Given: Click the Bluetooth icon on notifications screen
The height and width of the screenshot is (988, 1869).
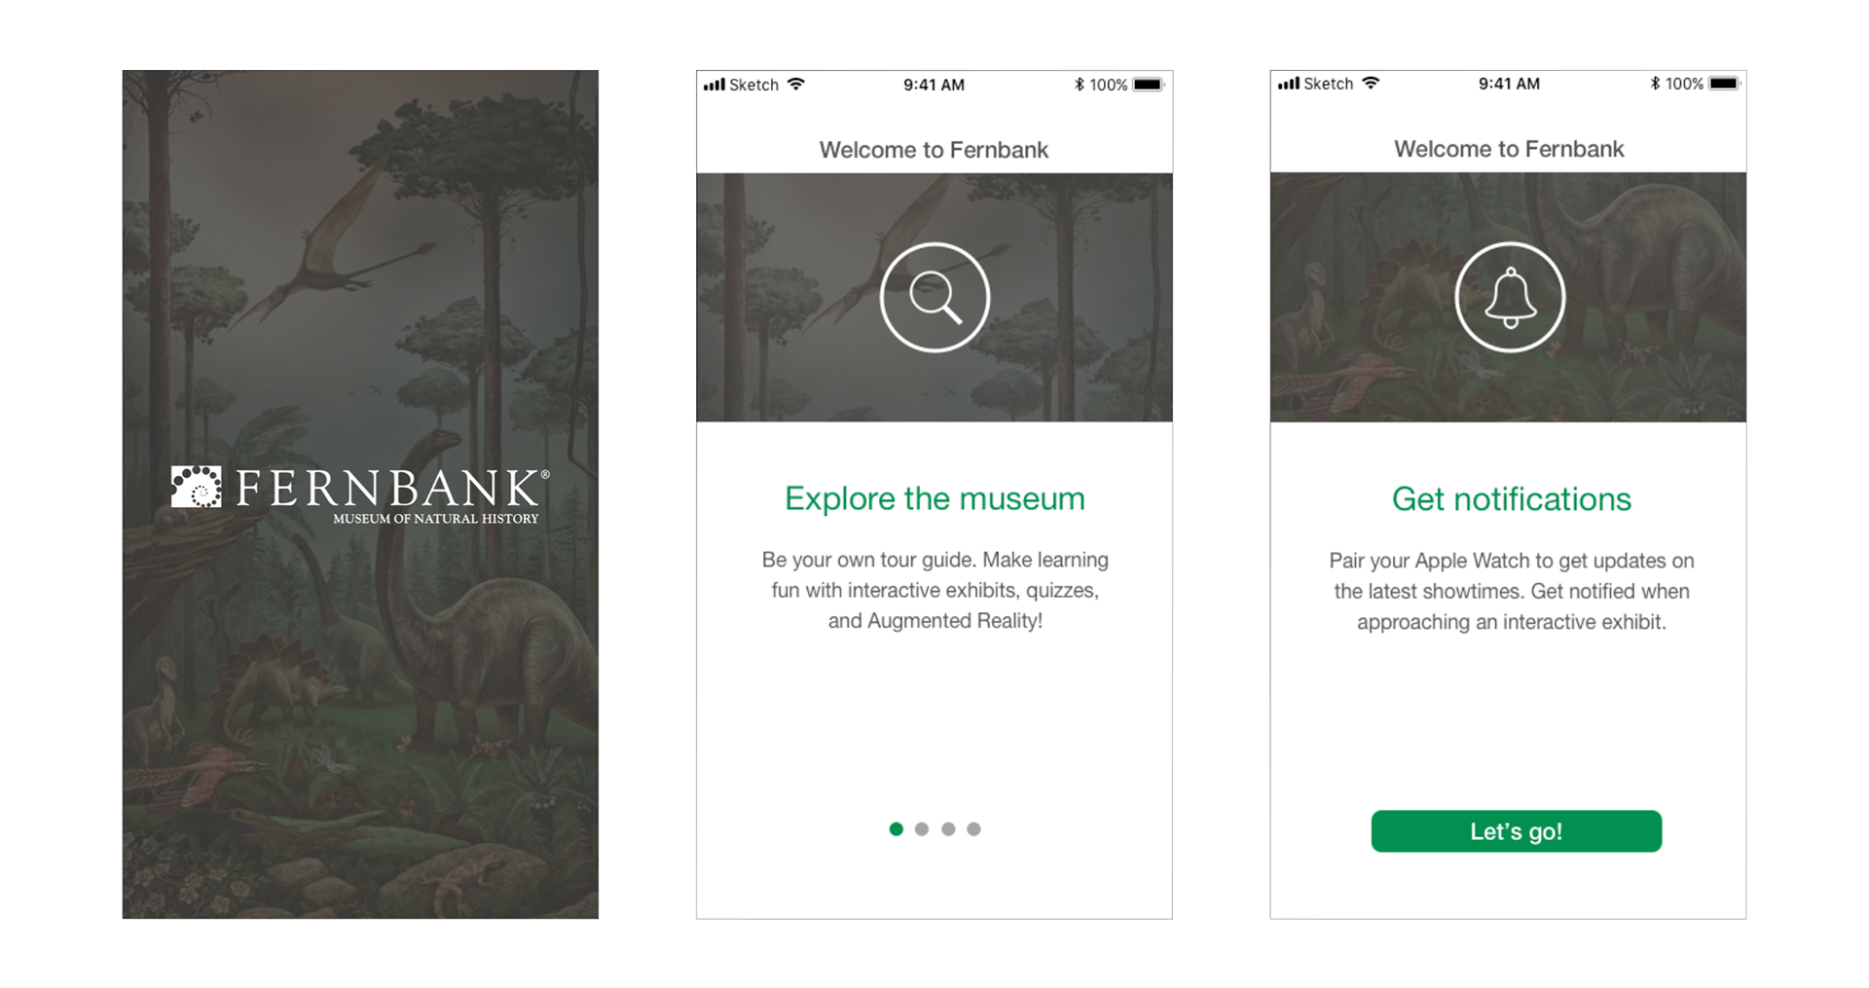Looking at the screenshot, I should click(1655, 84).
